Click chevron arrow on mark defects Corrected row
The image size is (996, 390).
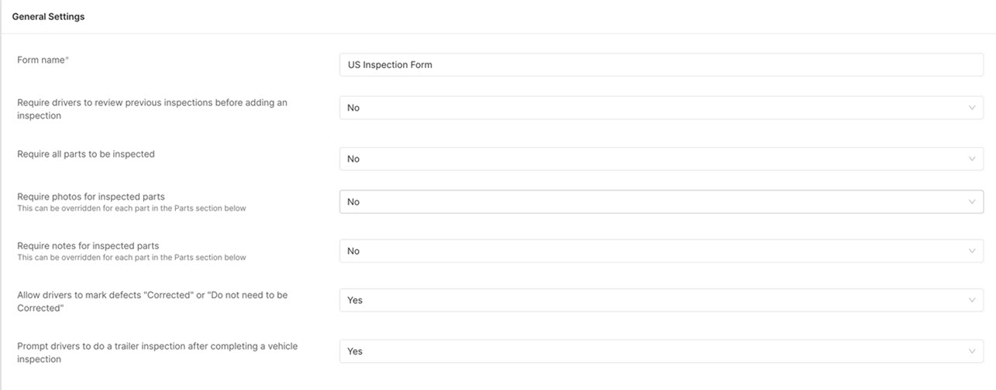(972, 300)
